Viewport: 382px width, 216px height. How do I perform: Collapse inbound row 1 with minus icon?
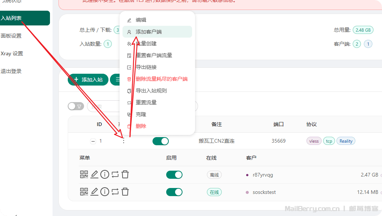coord(93,141)
